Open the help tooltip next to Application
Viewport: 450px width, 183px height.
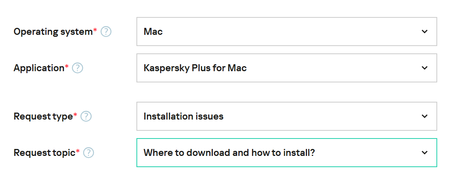(78, 68)
